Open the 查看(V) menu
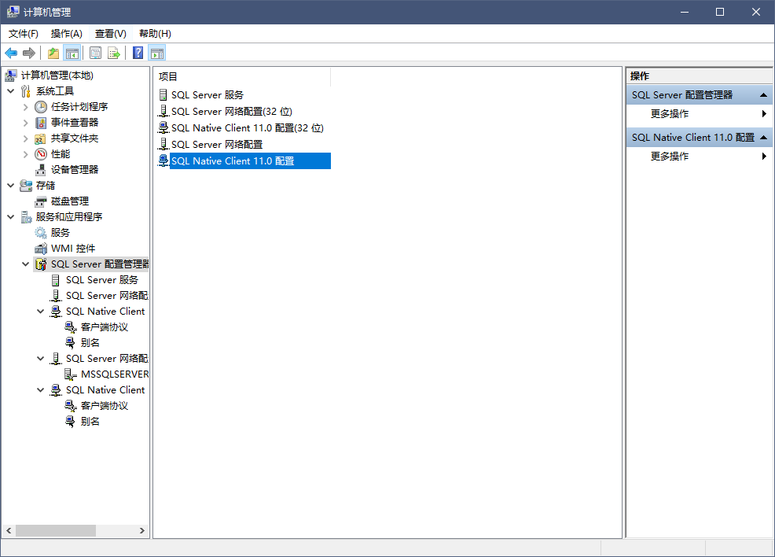This screenshot has width=775, height=557. pyautogui.click(x=110, y=34)
